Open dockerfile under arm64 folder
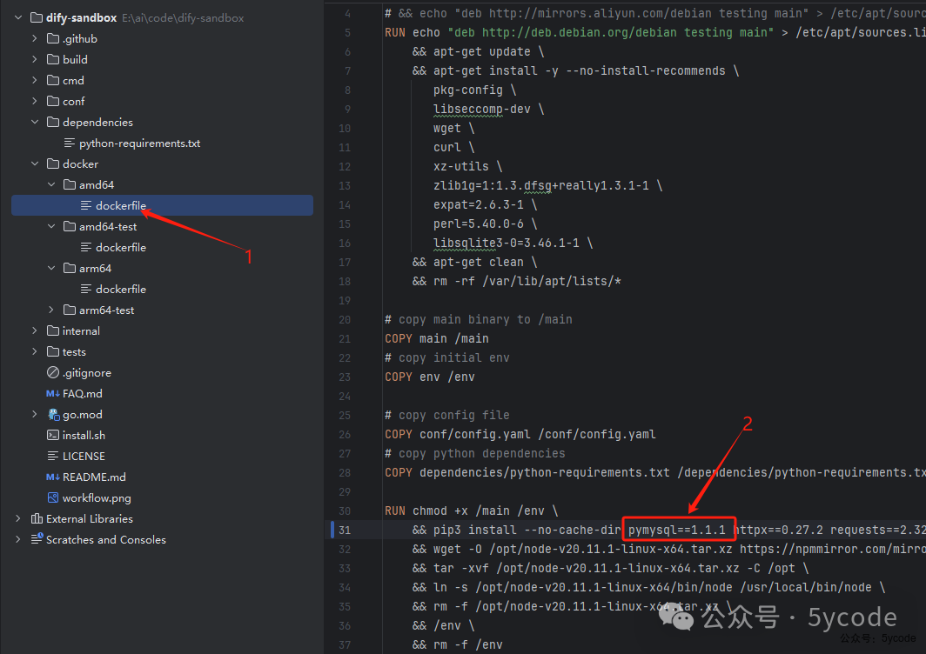The height and width of the screenshot is (654, 926). (x=121, y=290)
